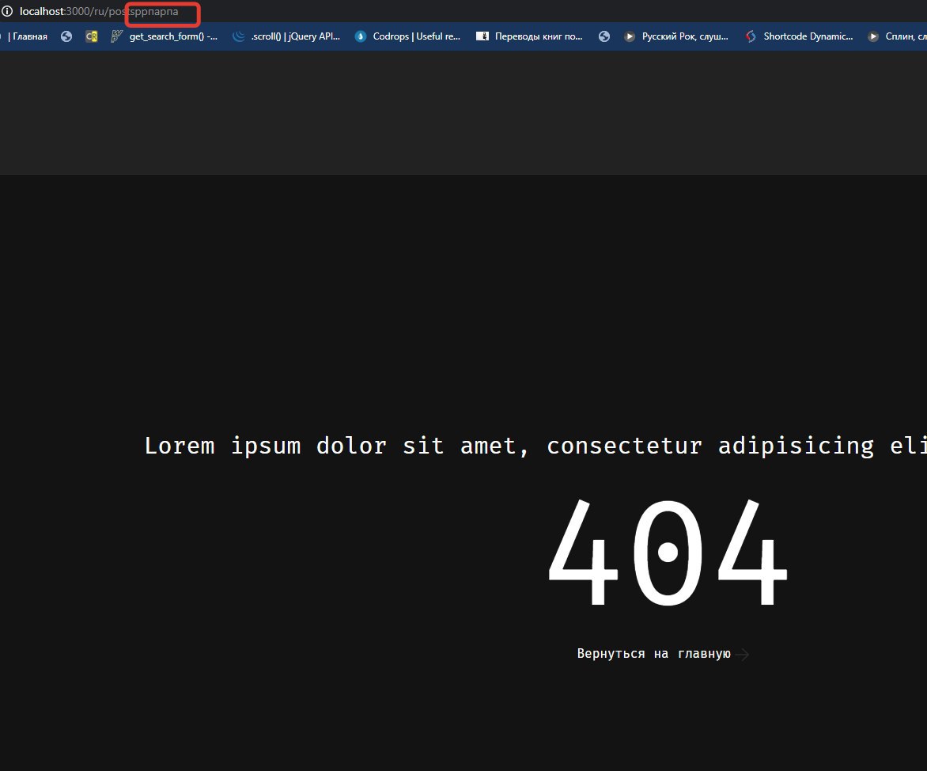Screen dimensions: 927x771
Task: Click the site information icon in address bar
Action: coord(7,11)
